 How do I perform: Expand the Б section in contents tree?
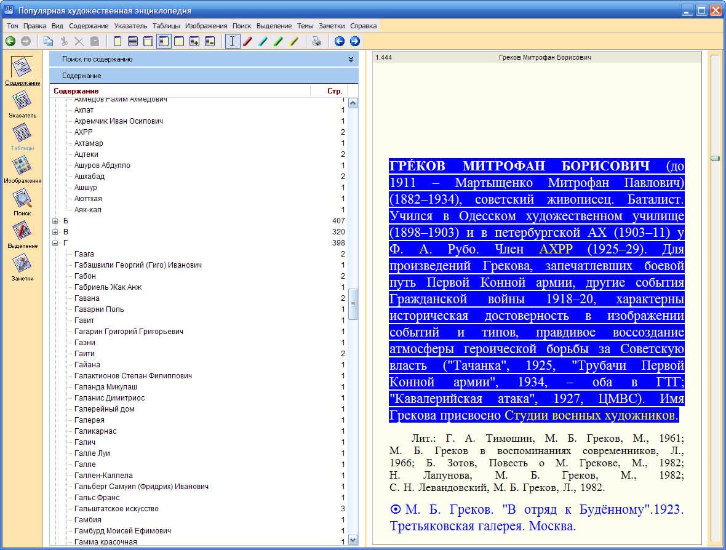(55, 221)
